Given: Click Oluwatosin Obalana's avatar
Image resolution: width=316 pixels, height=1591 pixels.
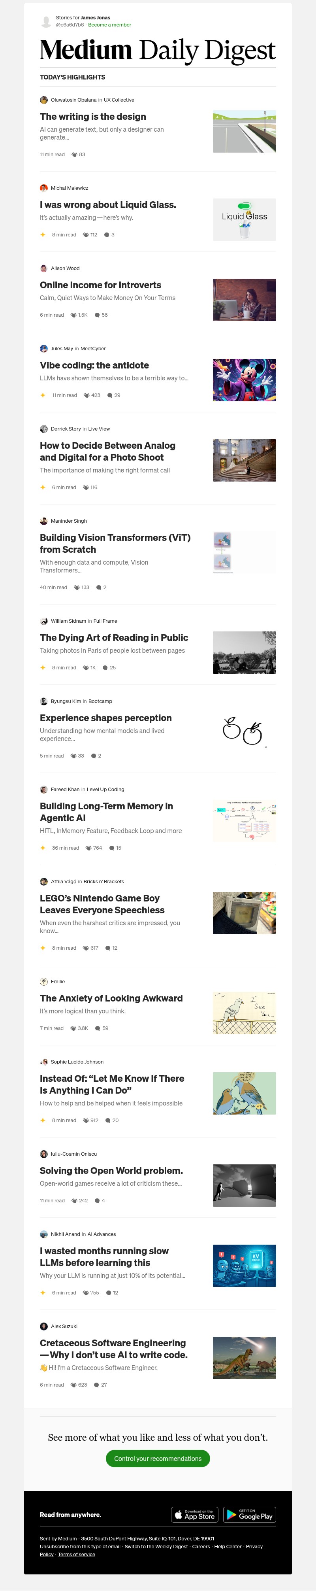Looking at the screenshot, I should (43, 100).
